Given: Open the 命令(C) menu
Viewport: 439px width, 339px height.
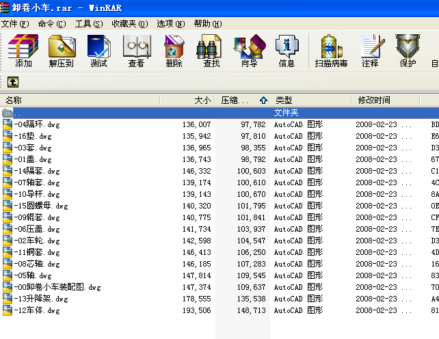Looking at the screenshot, I should click(52, 24).
